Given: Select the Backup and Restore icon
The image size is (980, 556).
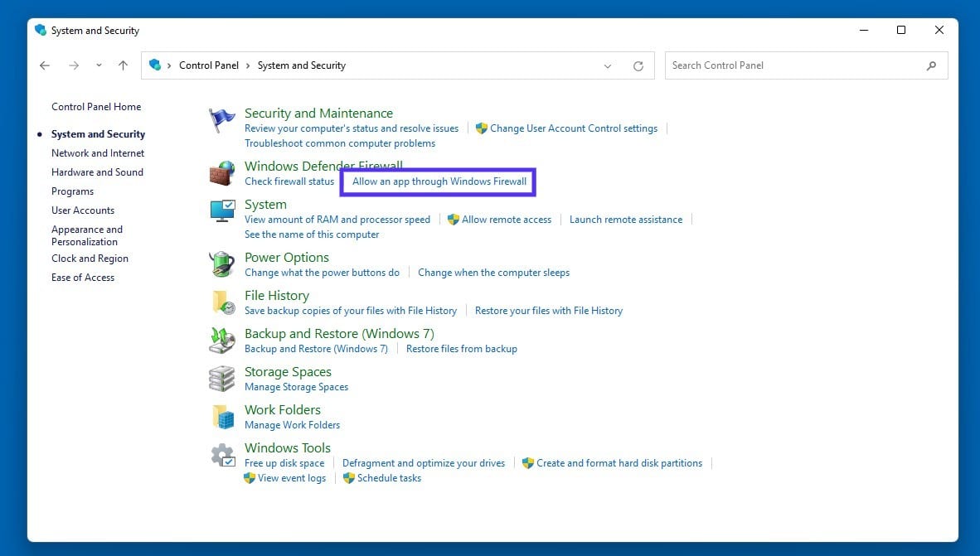Looking at the screenshot, I should click(221, 340).
